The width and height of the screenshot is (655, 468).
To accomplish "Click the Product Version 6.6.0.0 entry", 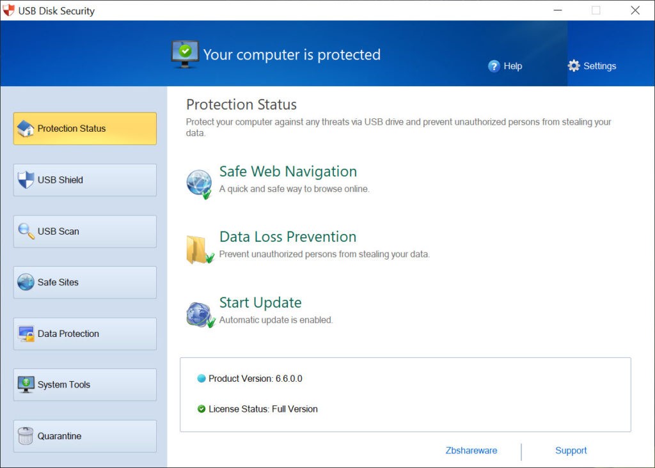I will pos(256,378).
